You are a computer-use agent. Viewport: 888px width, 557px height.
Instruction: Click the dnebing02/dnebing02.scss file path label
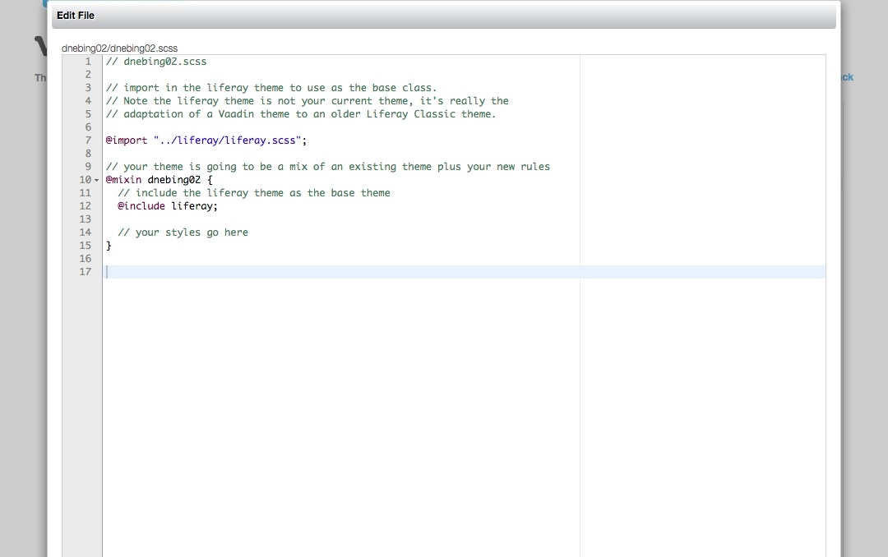click(119, 48)
